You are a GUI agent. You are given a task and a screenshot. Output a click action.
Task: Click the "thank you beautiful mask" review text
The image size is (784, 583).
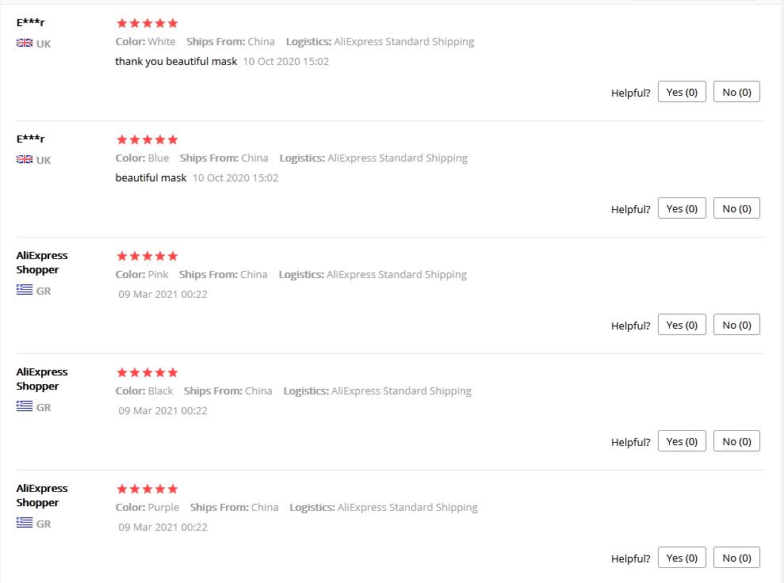[x=176, y=62]
